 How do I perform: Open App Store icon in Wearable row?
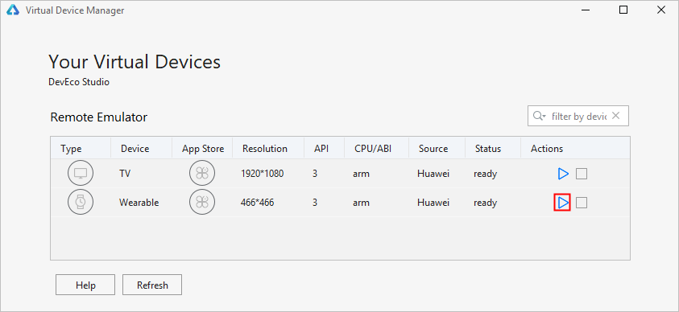click(202, 203)
